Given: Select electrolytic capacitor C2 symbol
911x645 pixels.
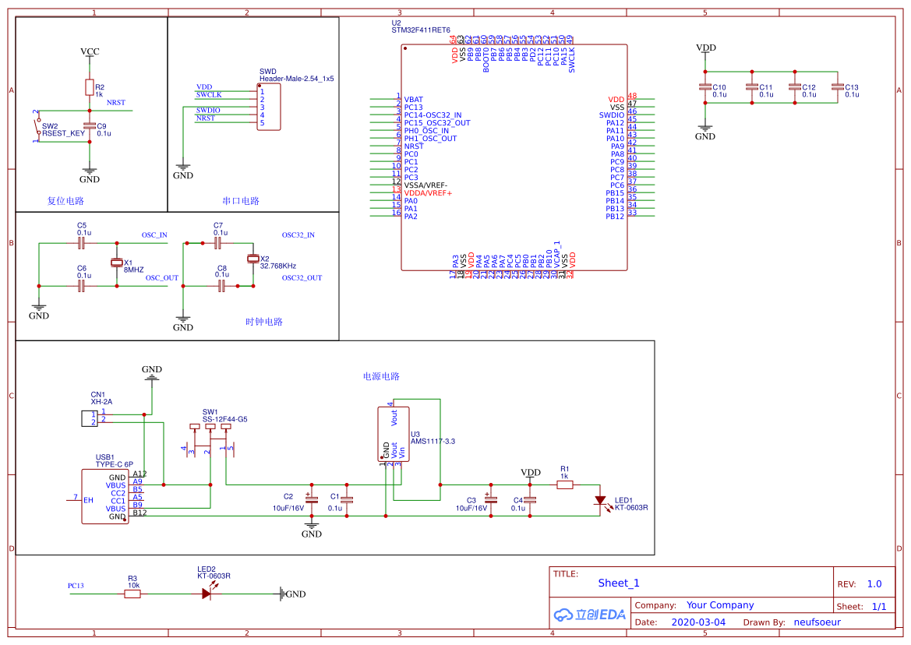Looking at the screenshot, I should (312, 500).
